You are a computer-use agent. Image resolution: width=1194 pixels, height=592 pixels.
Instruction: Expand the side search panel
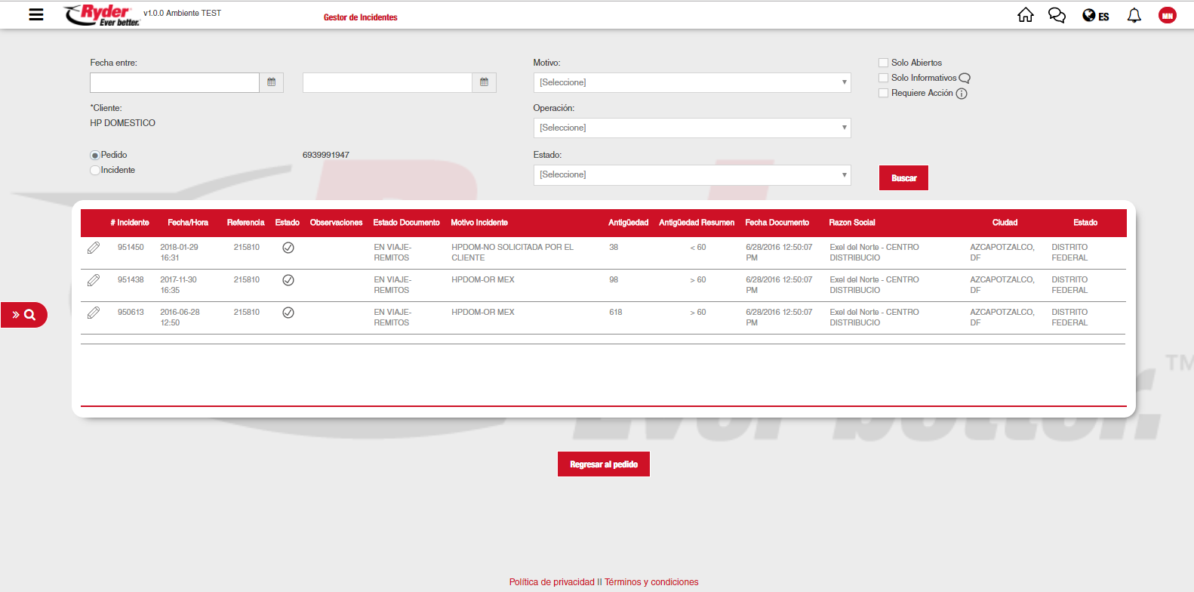24,315
